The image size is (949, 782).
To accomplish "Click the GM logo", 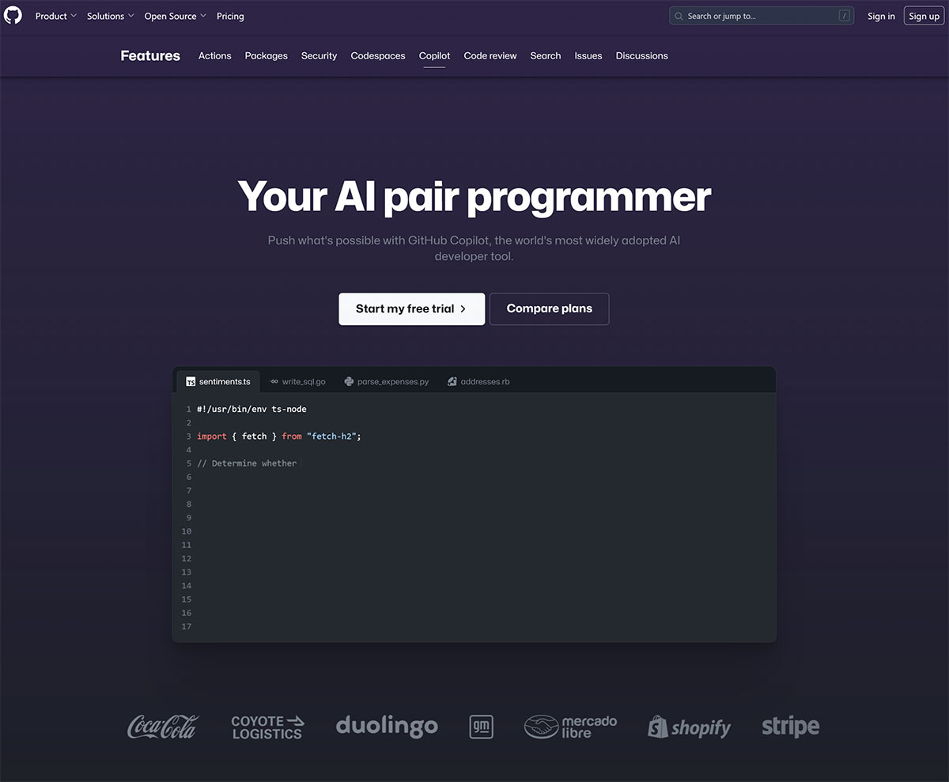I will coord(481,727).
